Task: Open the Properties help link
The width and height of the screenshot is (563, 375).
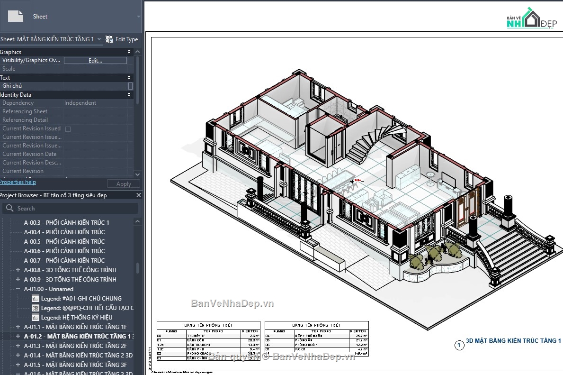Action: click(x=18, y=182)
